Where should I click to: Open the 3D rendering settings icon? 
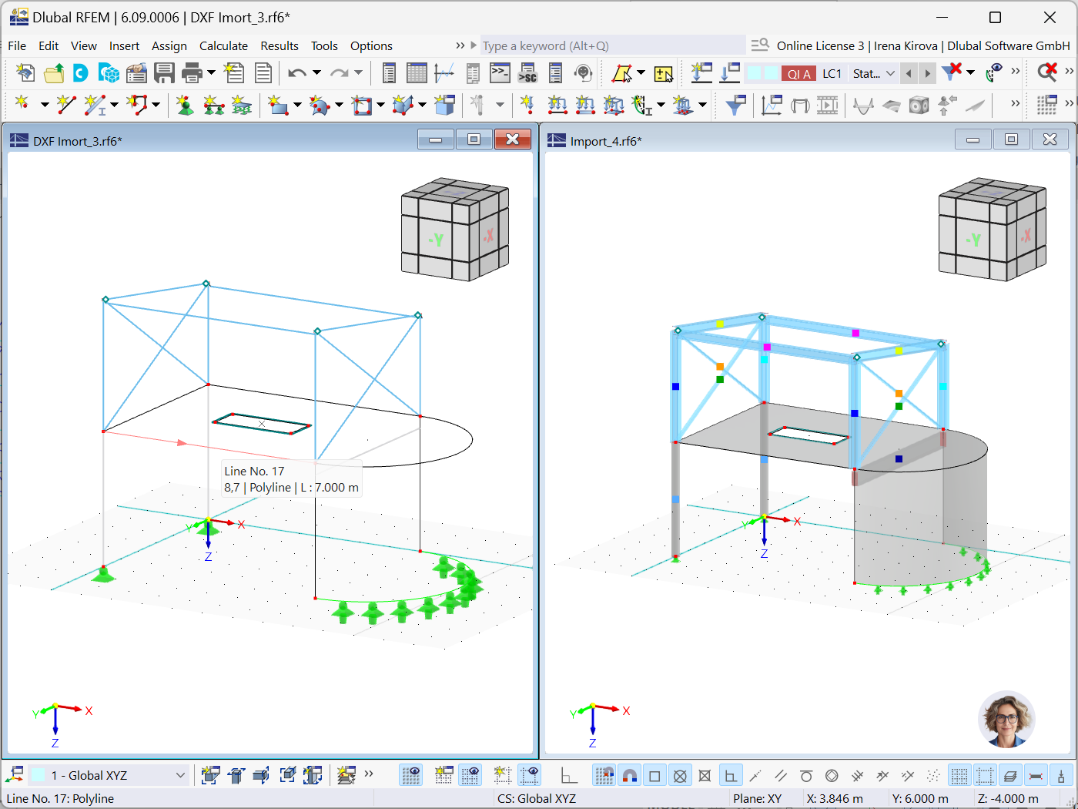(919, 105)
